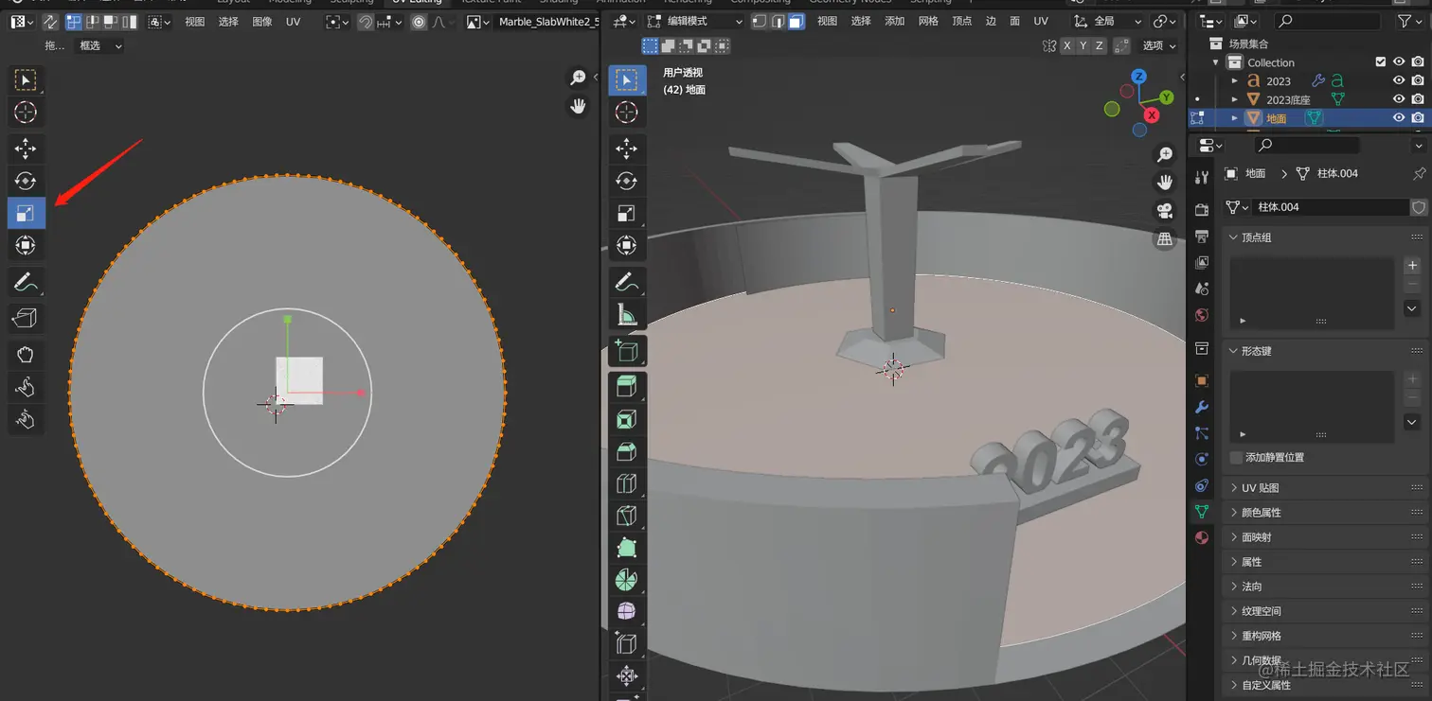Open the 编辑模式 mode dropdown
The width and height of the screenshot is (1432, 701).
(x=696, y=21)
